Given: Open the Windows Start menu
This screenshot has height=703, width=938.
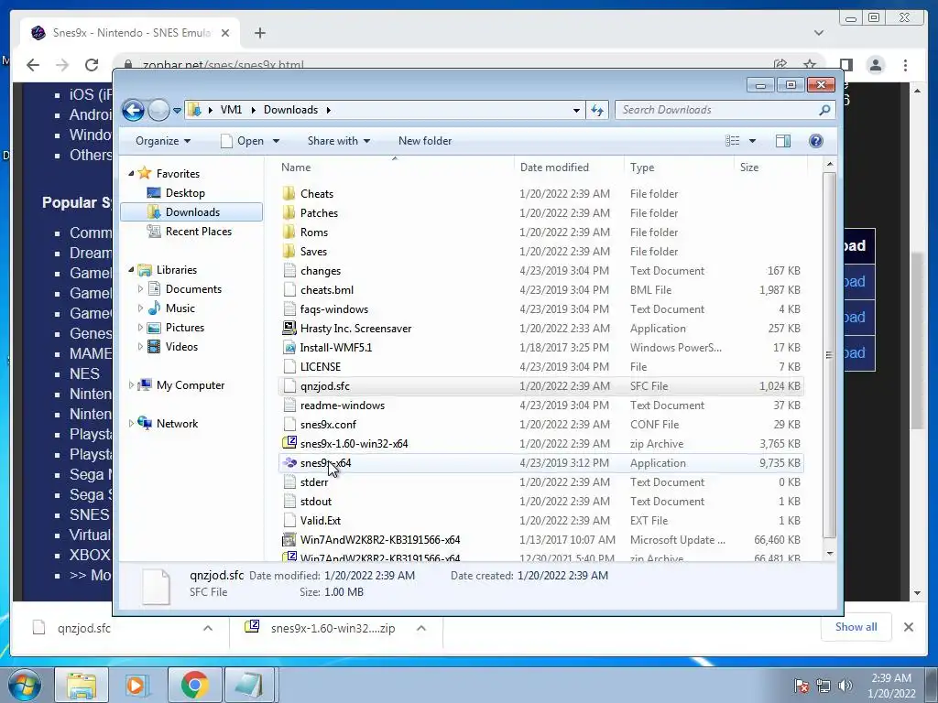Looking at the screenshot, I should [24, 685].
